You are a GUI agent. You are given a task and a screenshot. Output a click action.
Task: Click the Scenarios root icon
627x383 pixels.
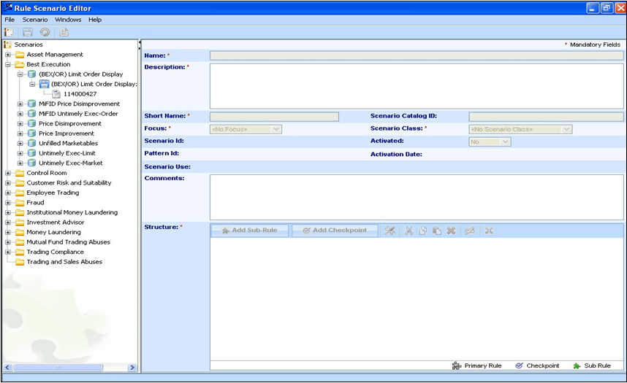(7, 45)
